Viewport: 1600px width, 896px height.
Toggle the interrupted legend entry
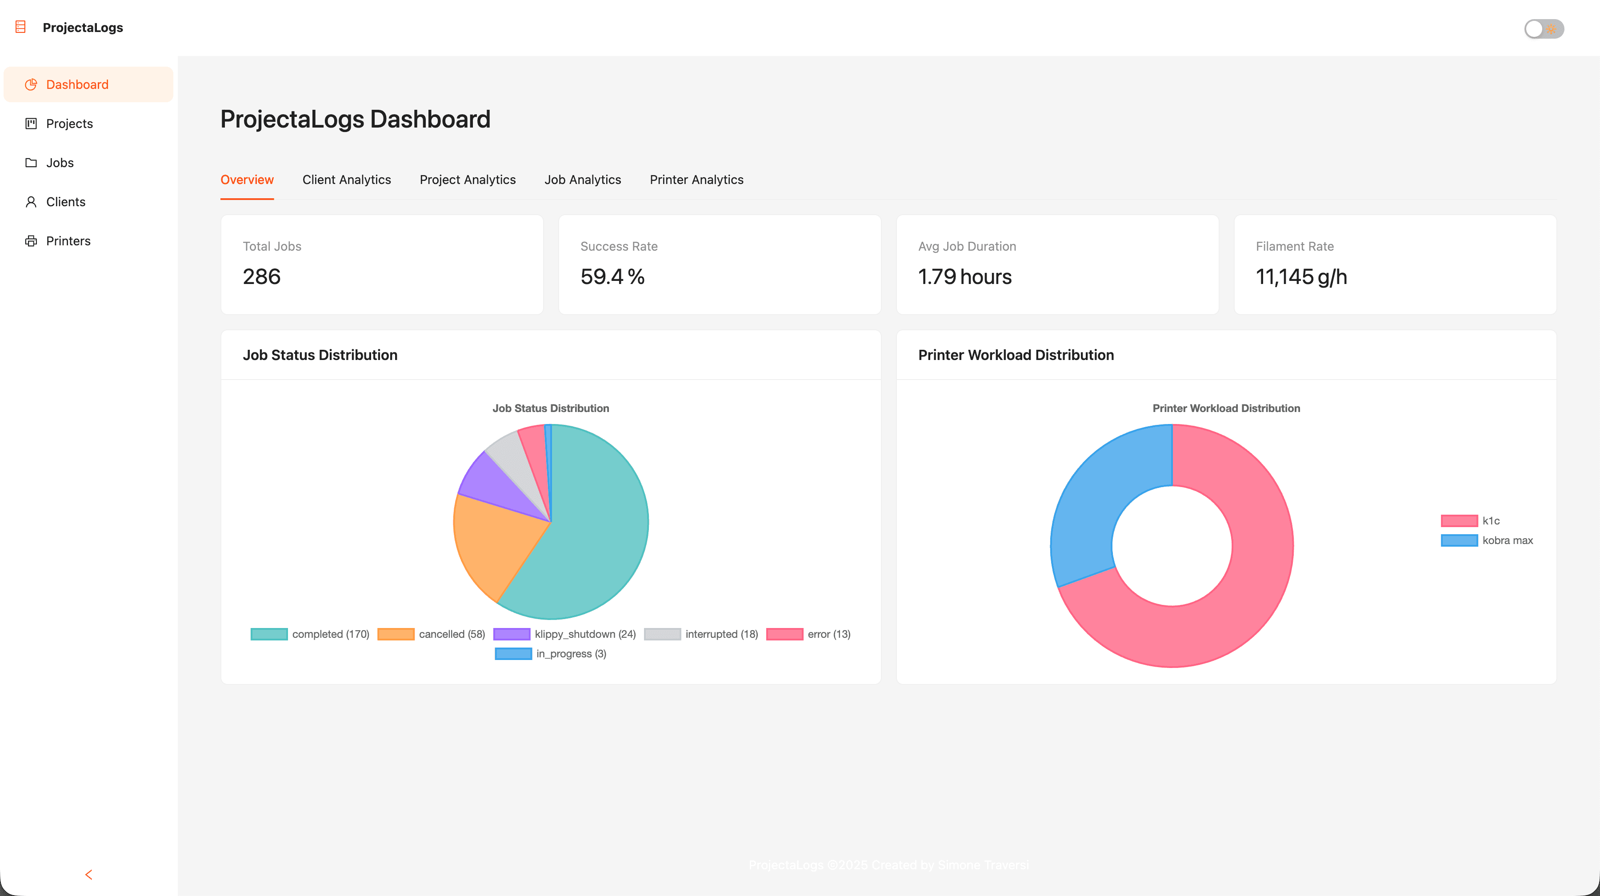(702, 634)
